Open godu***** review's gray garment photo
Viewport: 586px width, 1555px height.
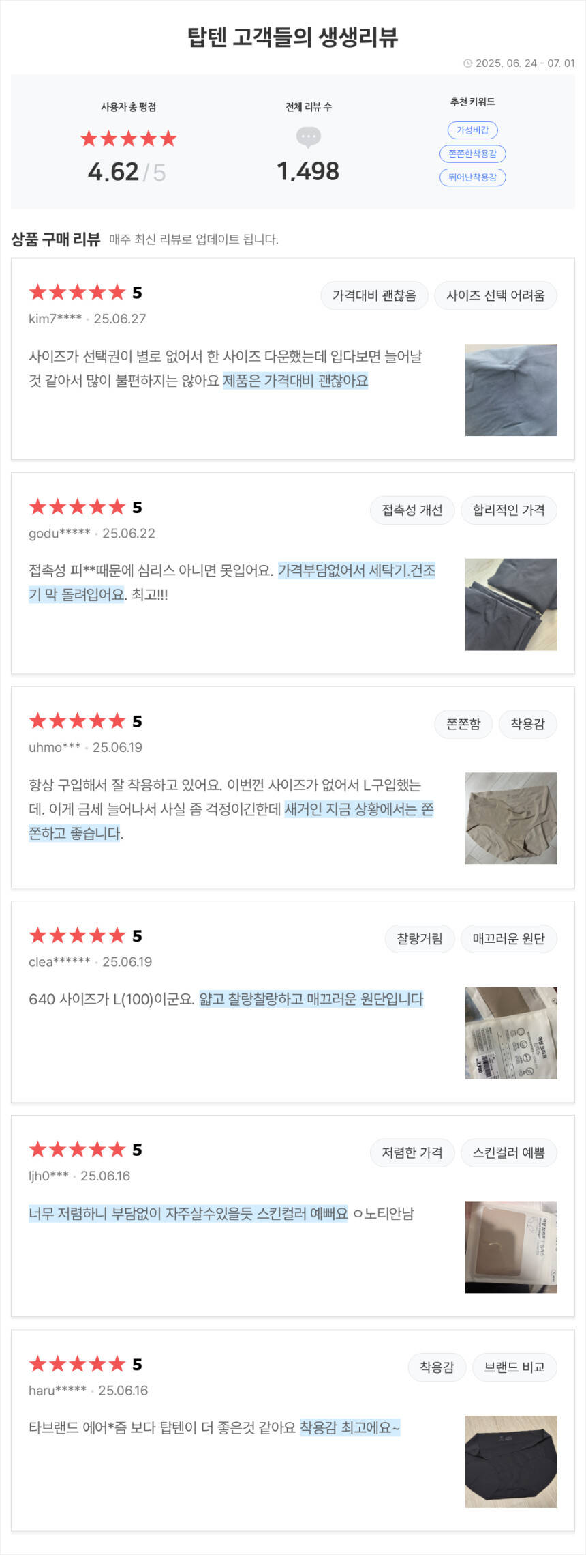point(511,605)
